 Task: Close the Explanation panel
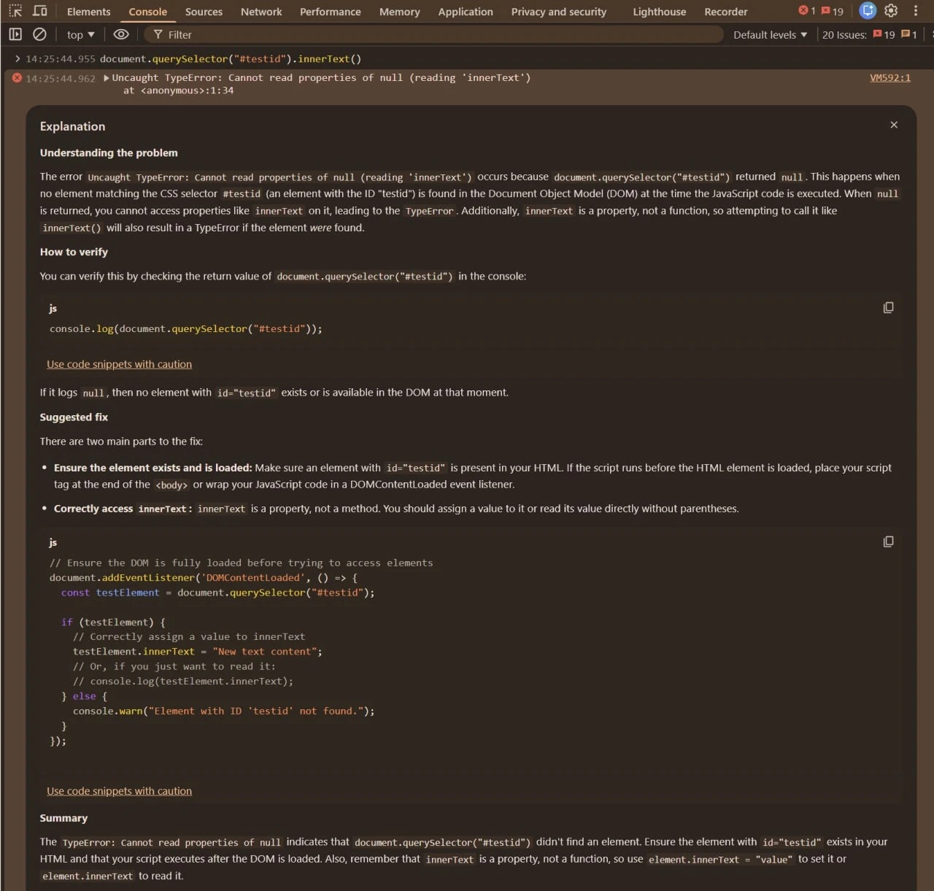(893, 124)
